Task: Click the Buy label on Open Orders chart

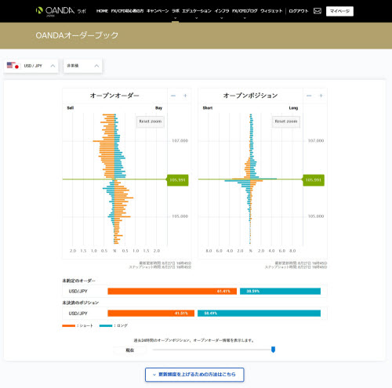Action: (x=158, y=108)
